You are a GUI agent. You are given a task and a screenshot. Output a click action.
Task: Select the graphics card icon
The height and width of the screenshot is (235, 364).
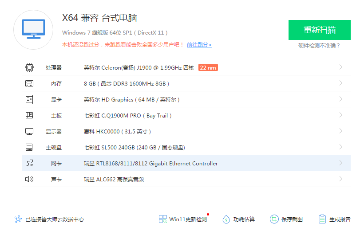tap(29, 99)
